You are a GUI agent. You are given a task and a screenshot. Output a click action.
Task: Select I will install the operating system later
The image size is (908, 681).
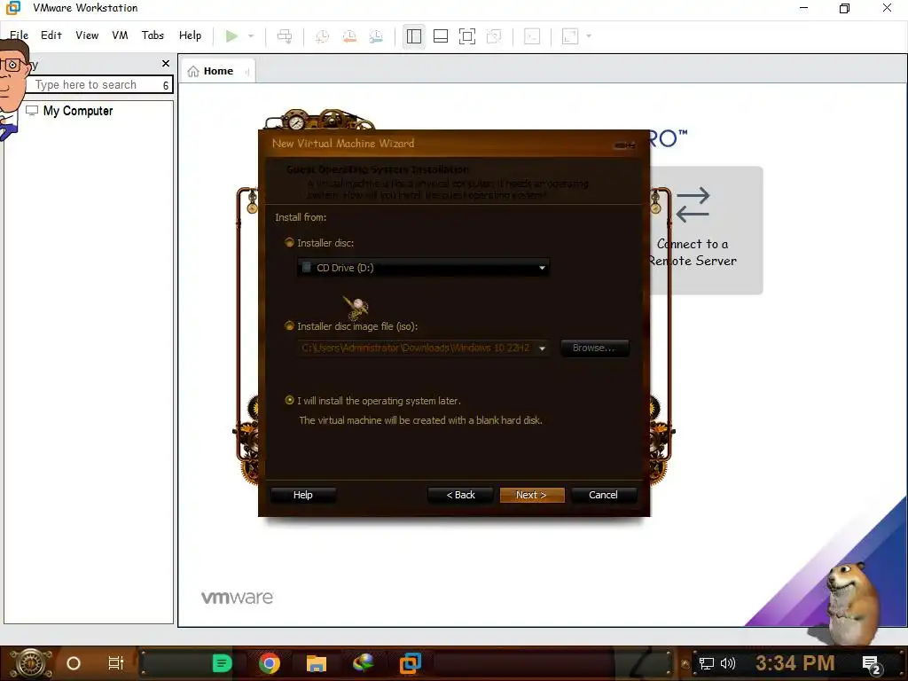pyautogui.click(x=289, y=400)
